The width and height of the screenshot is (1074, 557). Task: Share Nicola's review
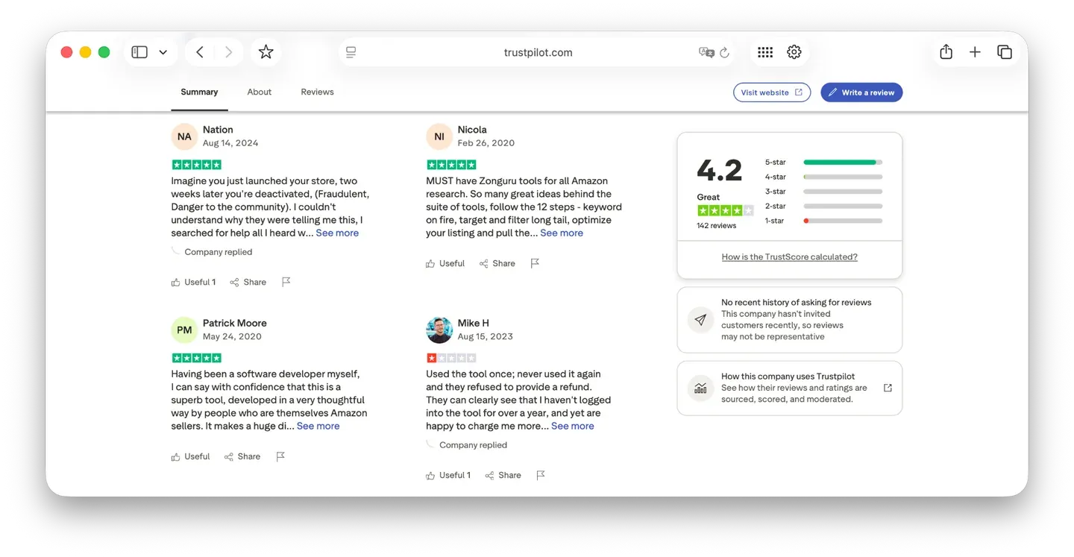click(497, 263)
